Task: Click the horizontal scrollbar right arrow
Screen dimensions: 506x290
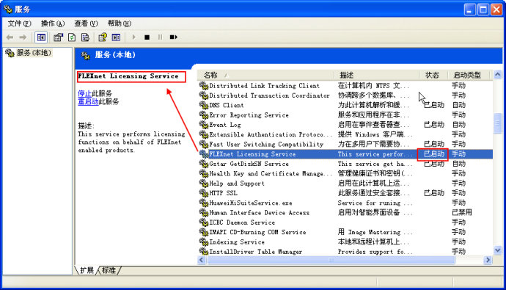Action: [488, 260]
